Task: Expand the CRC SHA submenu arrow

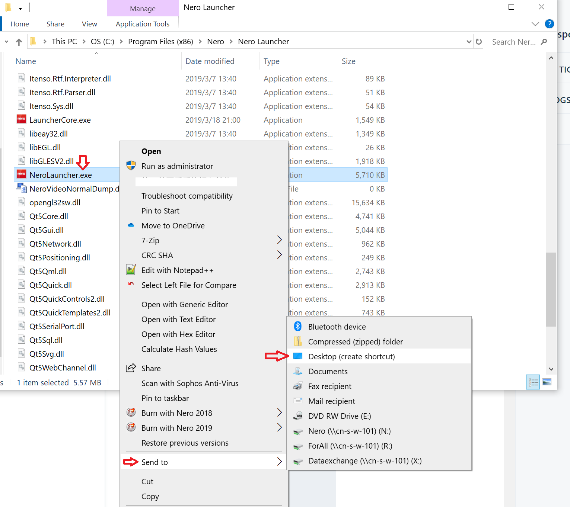Action: click(x=280, y=255)
